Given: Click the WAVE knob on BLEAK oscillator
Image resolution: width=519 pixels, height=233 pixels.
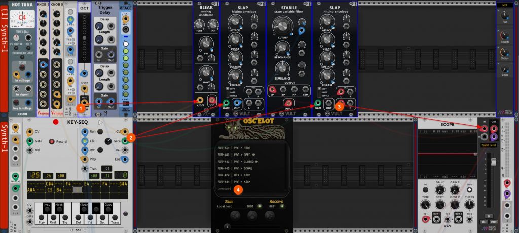Looking at the screenshot, I should pos(206,71).
